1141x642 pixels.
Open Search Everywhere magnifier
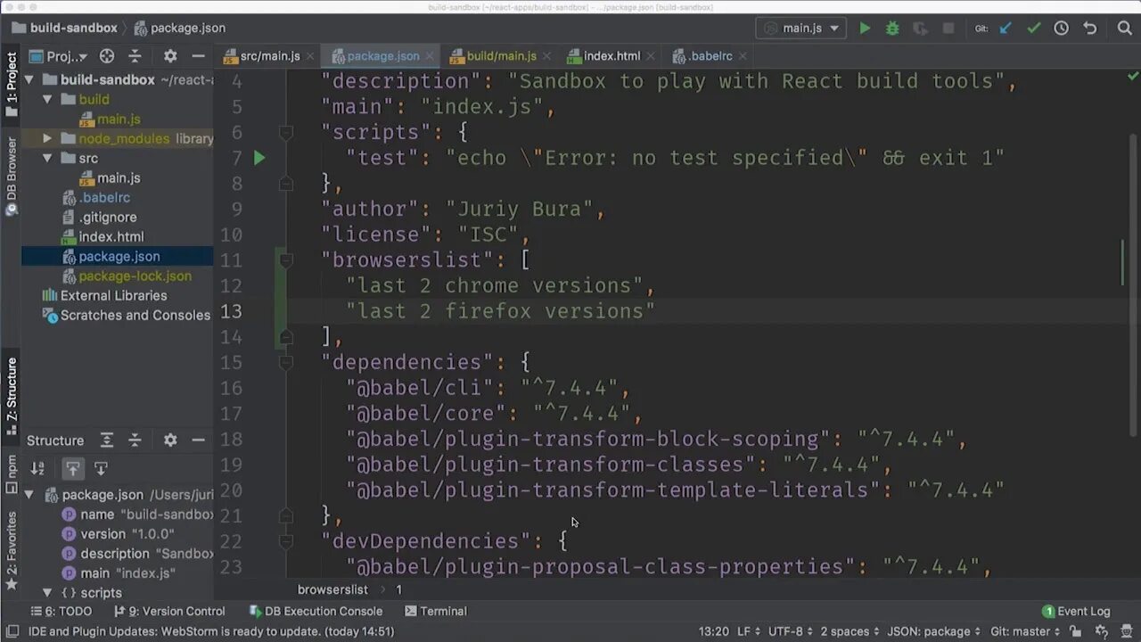coord(1124,29)
